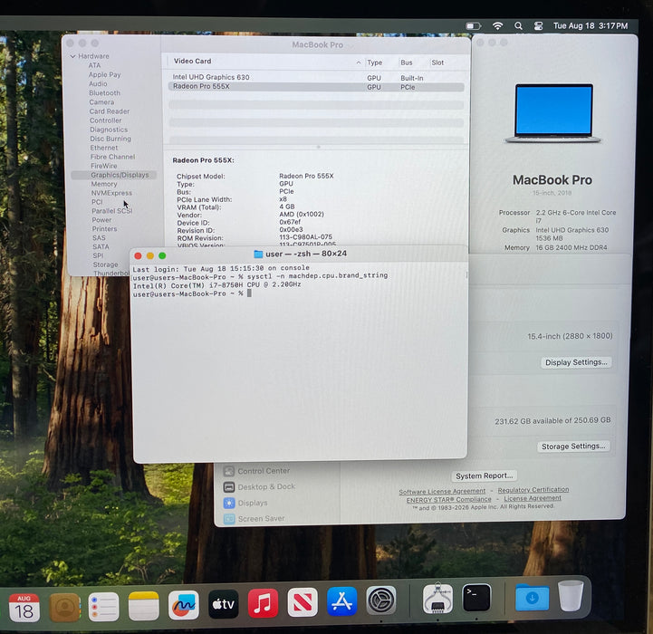The image size is (653, 634).
Task: Select Audio in hardware list
Action: pos(98,83)
